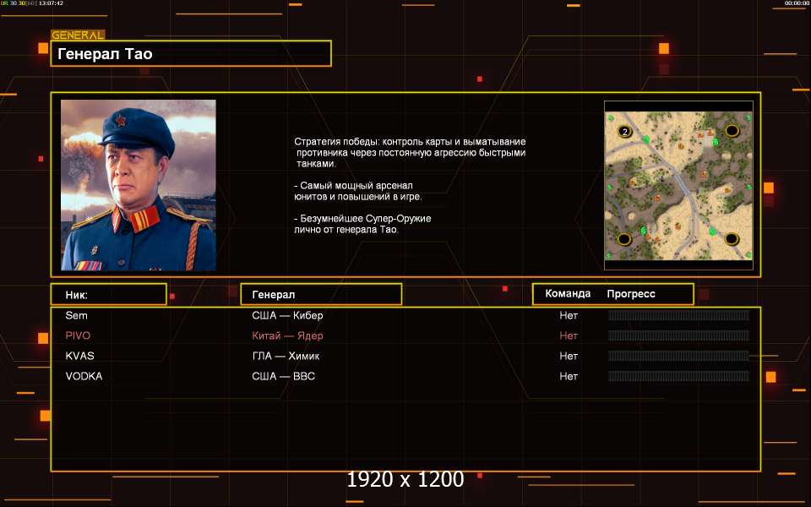Click the Стратегия победы description text

coord(411,153)
